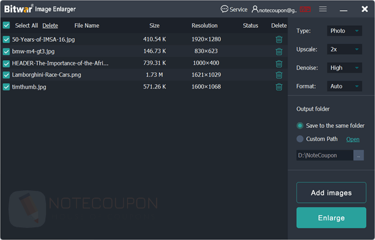
Task: Click the resolution value 1000×400
Action: [x=206, y=63]
